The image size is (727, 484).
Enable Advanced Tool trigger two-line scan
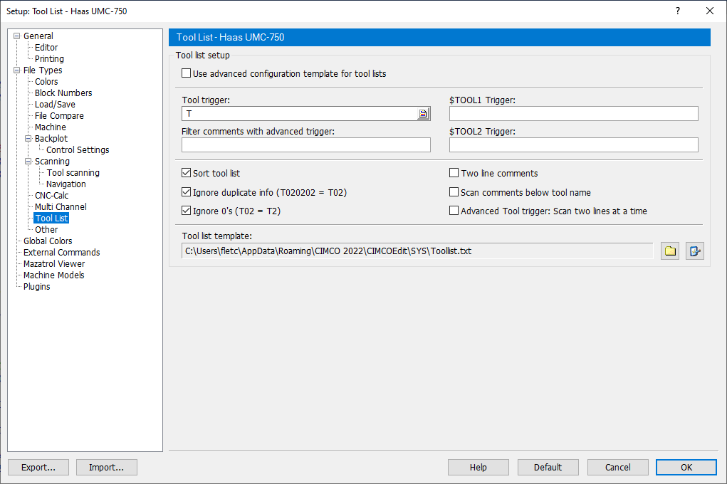[454, 211]
